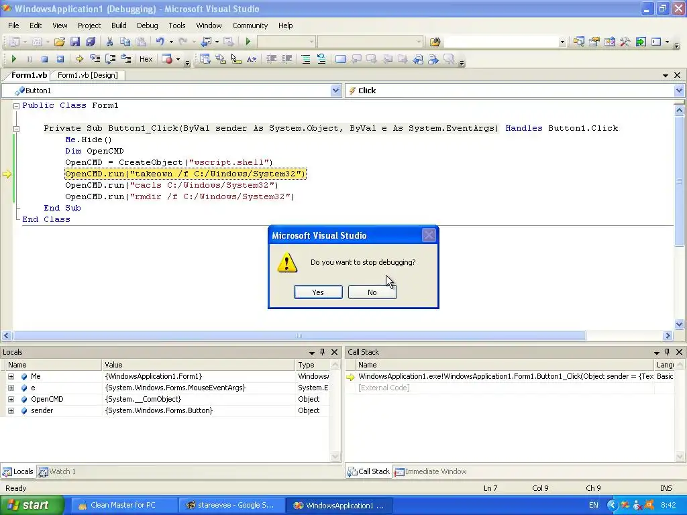Click the Restart debugging icon
The image size is (687, 515).
click(60, 59)
